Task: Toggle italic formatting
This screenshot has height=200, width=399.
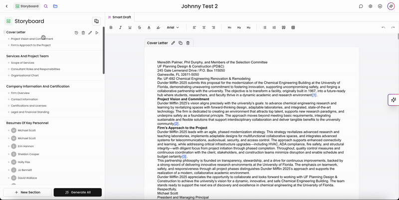Action: (x=120, y=27)
